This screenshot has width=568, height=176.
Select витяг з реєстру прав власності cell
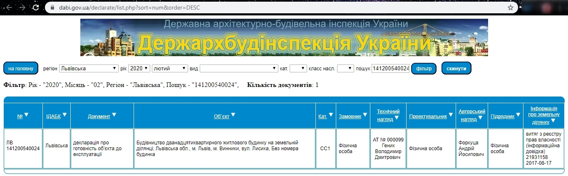coord(544,149)
